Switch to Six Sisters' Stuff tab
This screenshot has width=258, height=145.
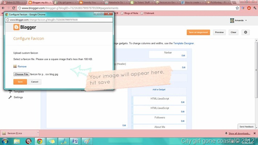click(142, 2)
